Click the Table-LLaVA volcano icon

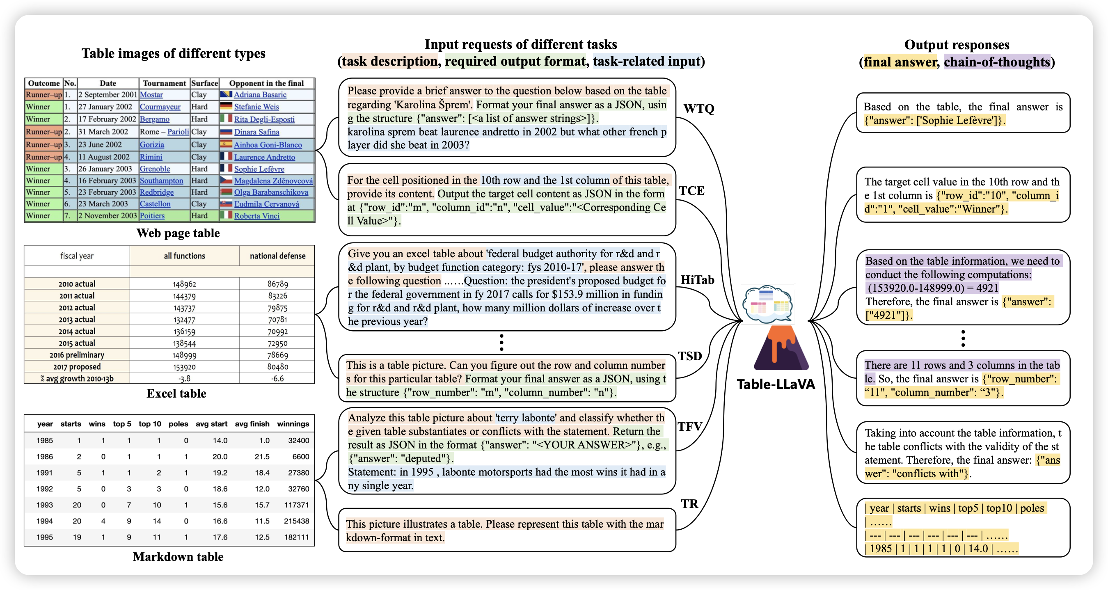781,349
